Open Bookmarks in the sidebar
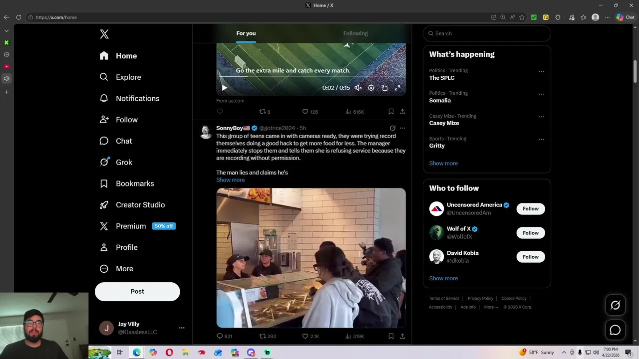Image resolution: width=639 pixels, height=359 pixels. tap(127, 183)
